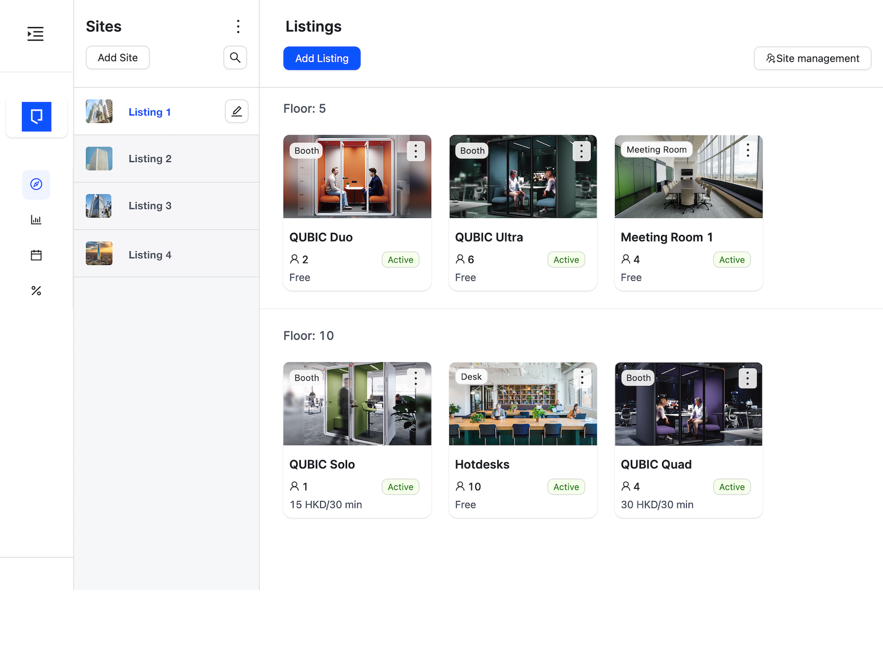
Task: Select Listing 4 in the sites list
Action: pos(150,255)
